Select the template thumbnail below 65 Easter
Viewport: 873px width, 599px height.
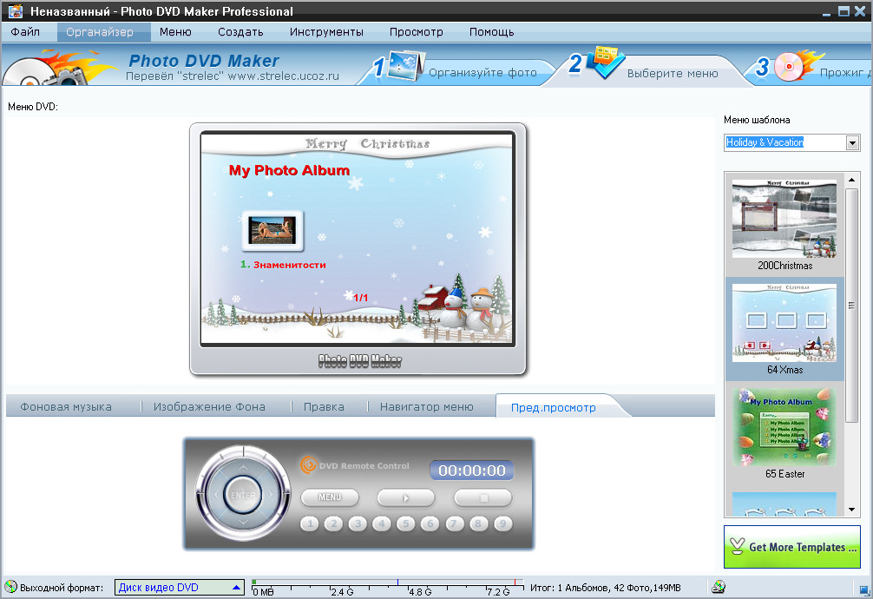coord(784,504)
